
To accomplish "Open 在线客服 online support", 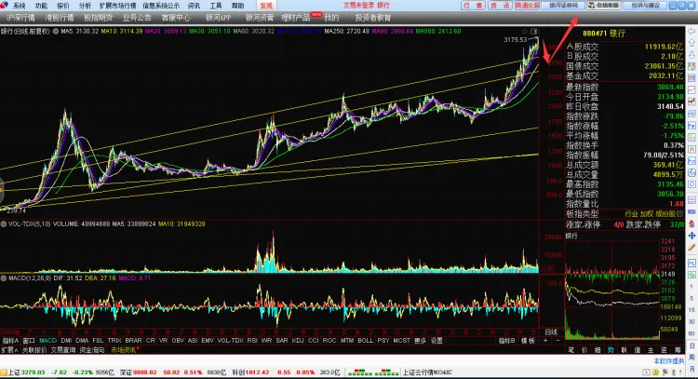I will [x=604, y=6].
